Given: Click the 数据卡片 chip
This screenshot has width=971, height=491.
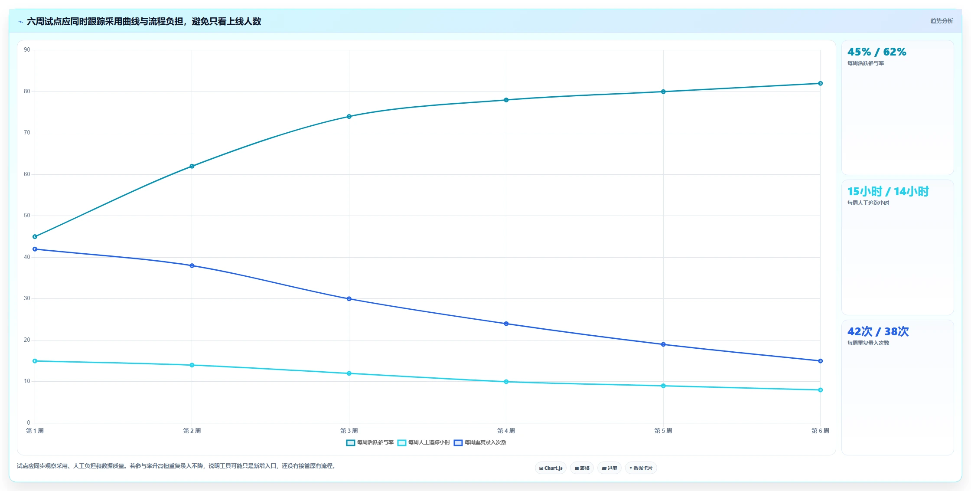Looking at the screenshot, I should [641, 468].
